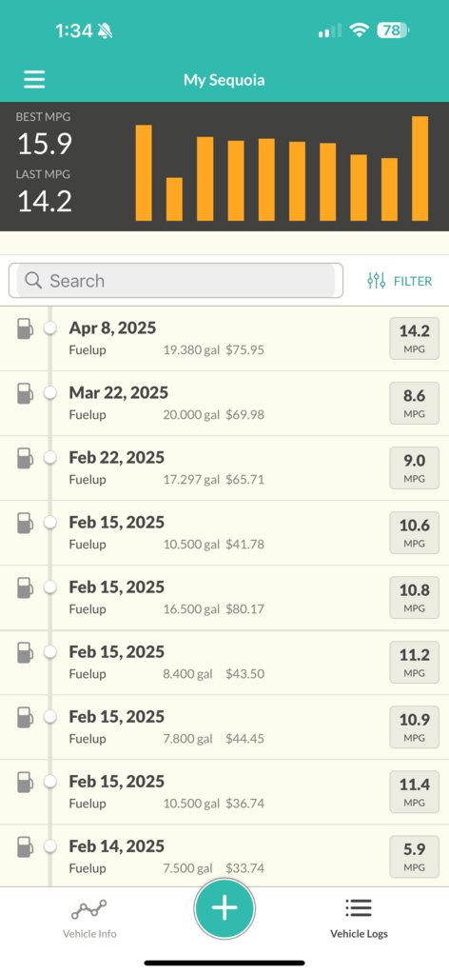Tap the Vehicle Logs list icon
Image resolution: width=449 pixels, height=974 pixels.
point(359,908)
